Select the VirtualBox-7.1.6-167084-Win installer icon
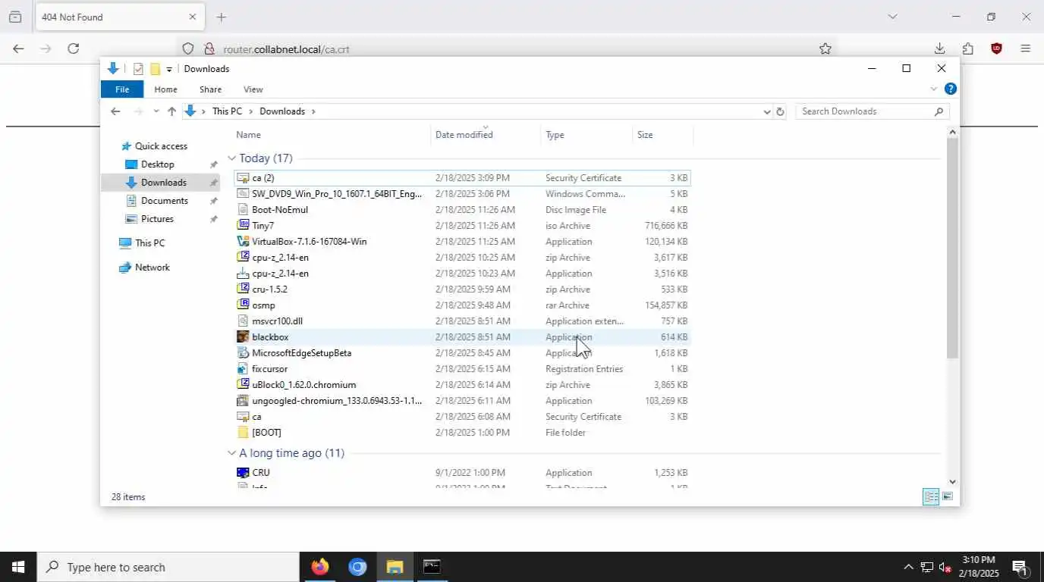The width and height of the screenshot is (1044, 582). point(243,241)
